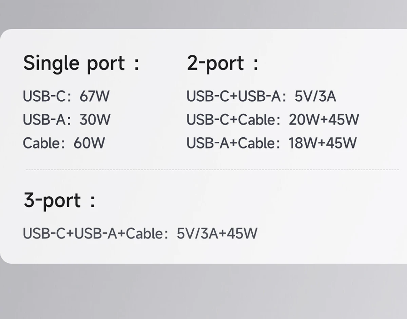Click the 5V/3A value in 2-port section

(x=315, y=96)
